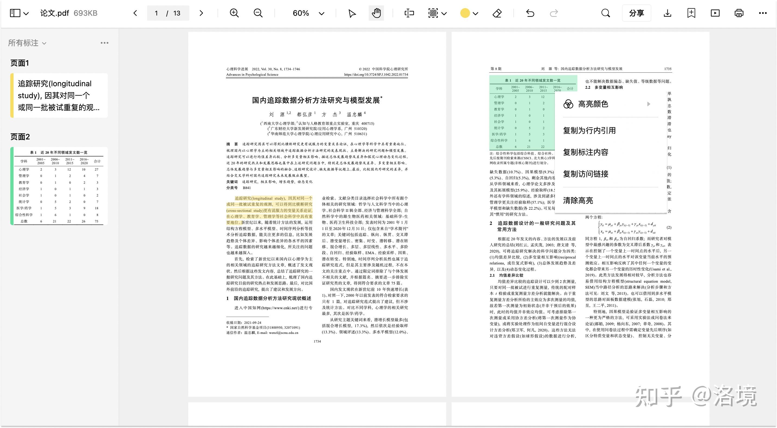Start presentation mode
Image resolution: width=777 pixels, height=428 pixels.
(715, 13)
